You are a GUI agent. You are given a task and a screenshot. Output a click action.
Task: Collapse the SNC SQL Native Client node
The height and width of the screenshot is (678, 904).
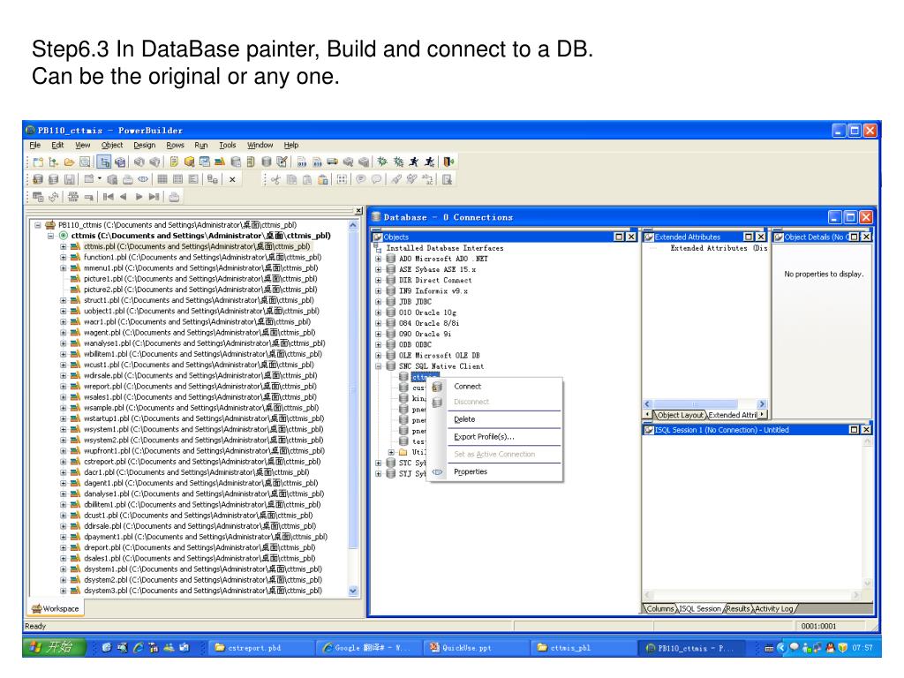[378, 366]
